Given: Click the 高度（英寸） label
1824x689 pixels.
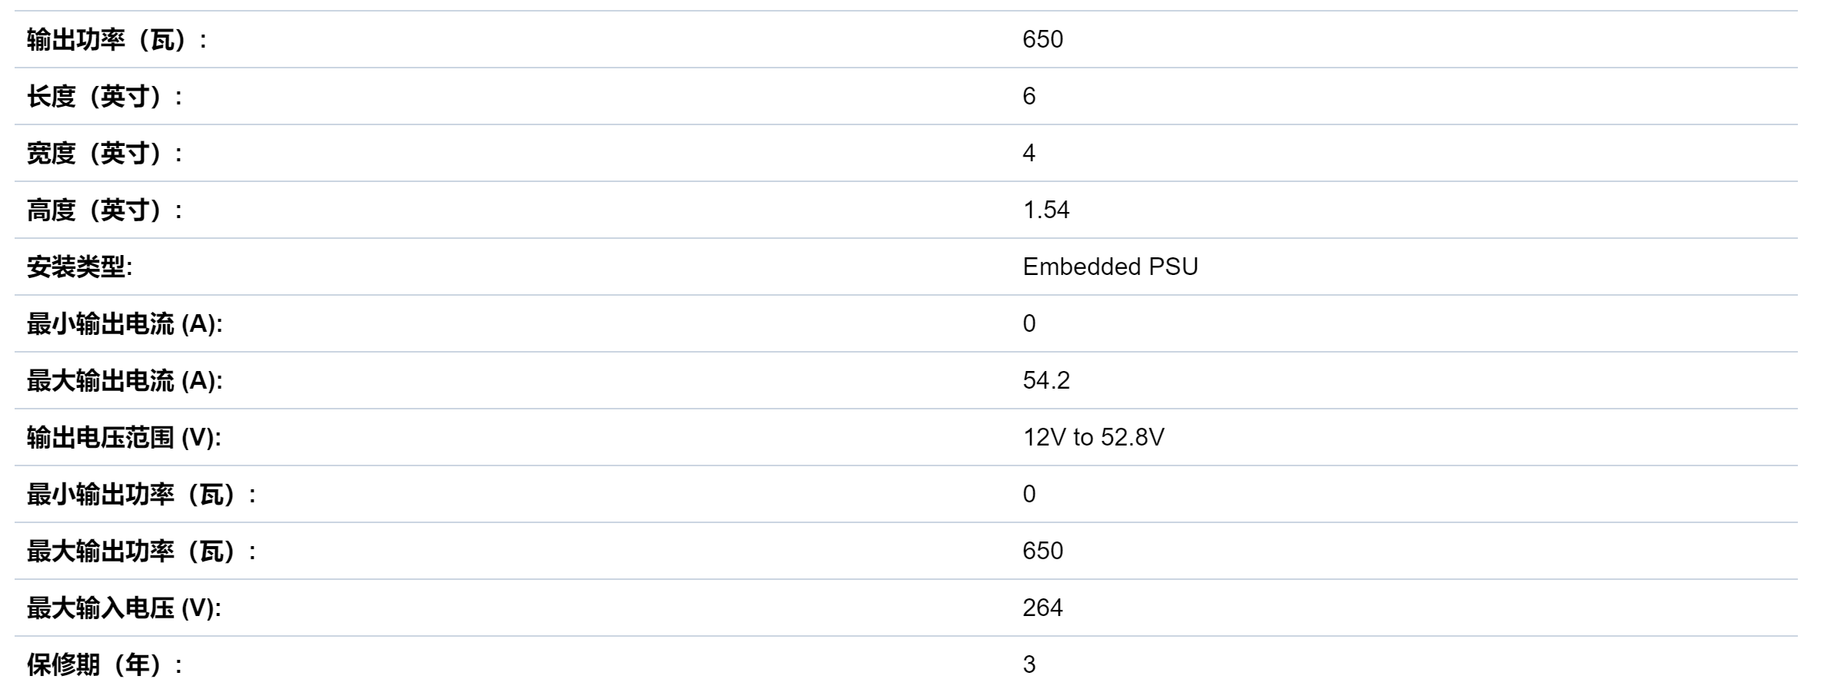Looking at the screenshot, I should point(105,210).
